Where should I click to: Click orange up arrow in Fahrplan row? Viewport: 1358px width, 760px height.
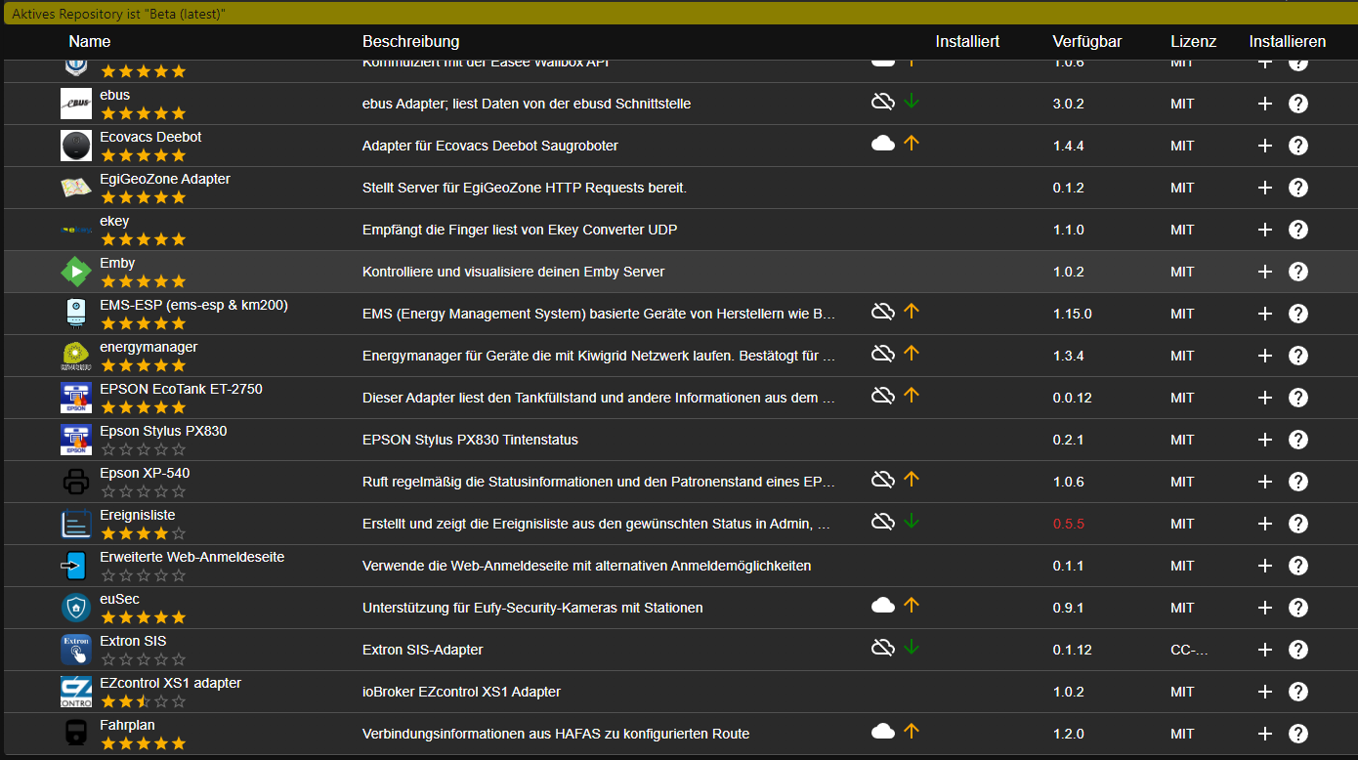(912, 731)
